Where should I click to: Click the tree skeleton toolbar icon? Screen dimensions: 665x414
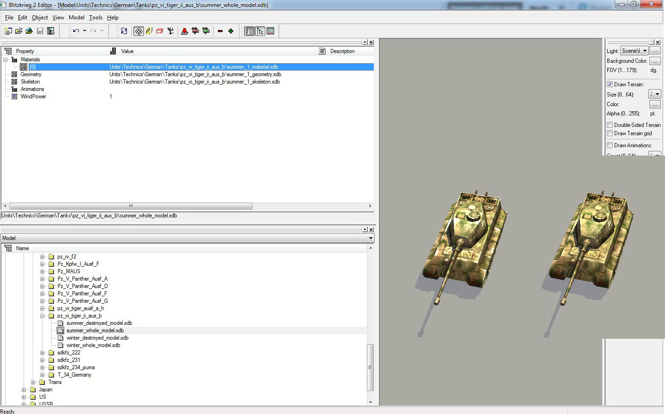170,31
